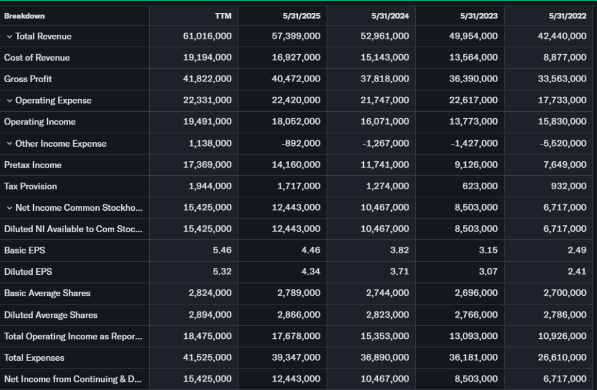Select the Cost of Revenue row label
Screen dimensions: 597x390
(x=37, y=58)
